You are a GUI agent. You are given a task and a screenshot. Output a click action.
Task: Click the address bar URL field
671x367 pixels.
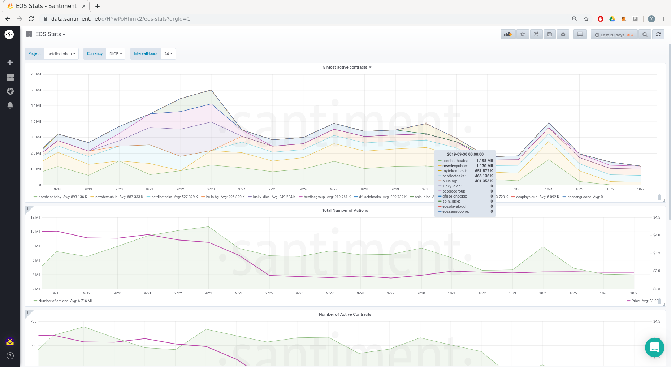tap(303, 19)
